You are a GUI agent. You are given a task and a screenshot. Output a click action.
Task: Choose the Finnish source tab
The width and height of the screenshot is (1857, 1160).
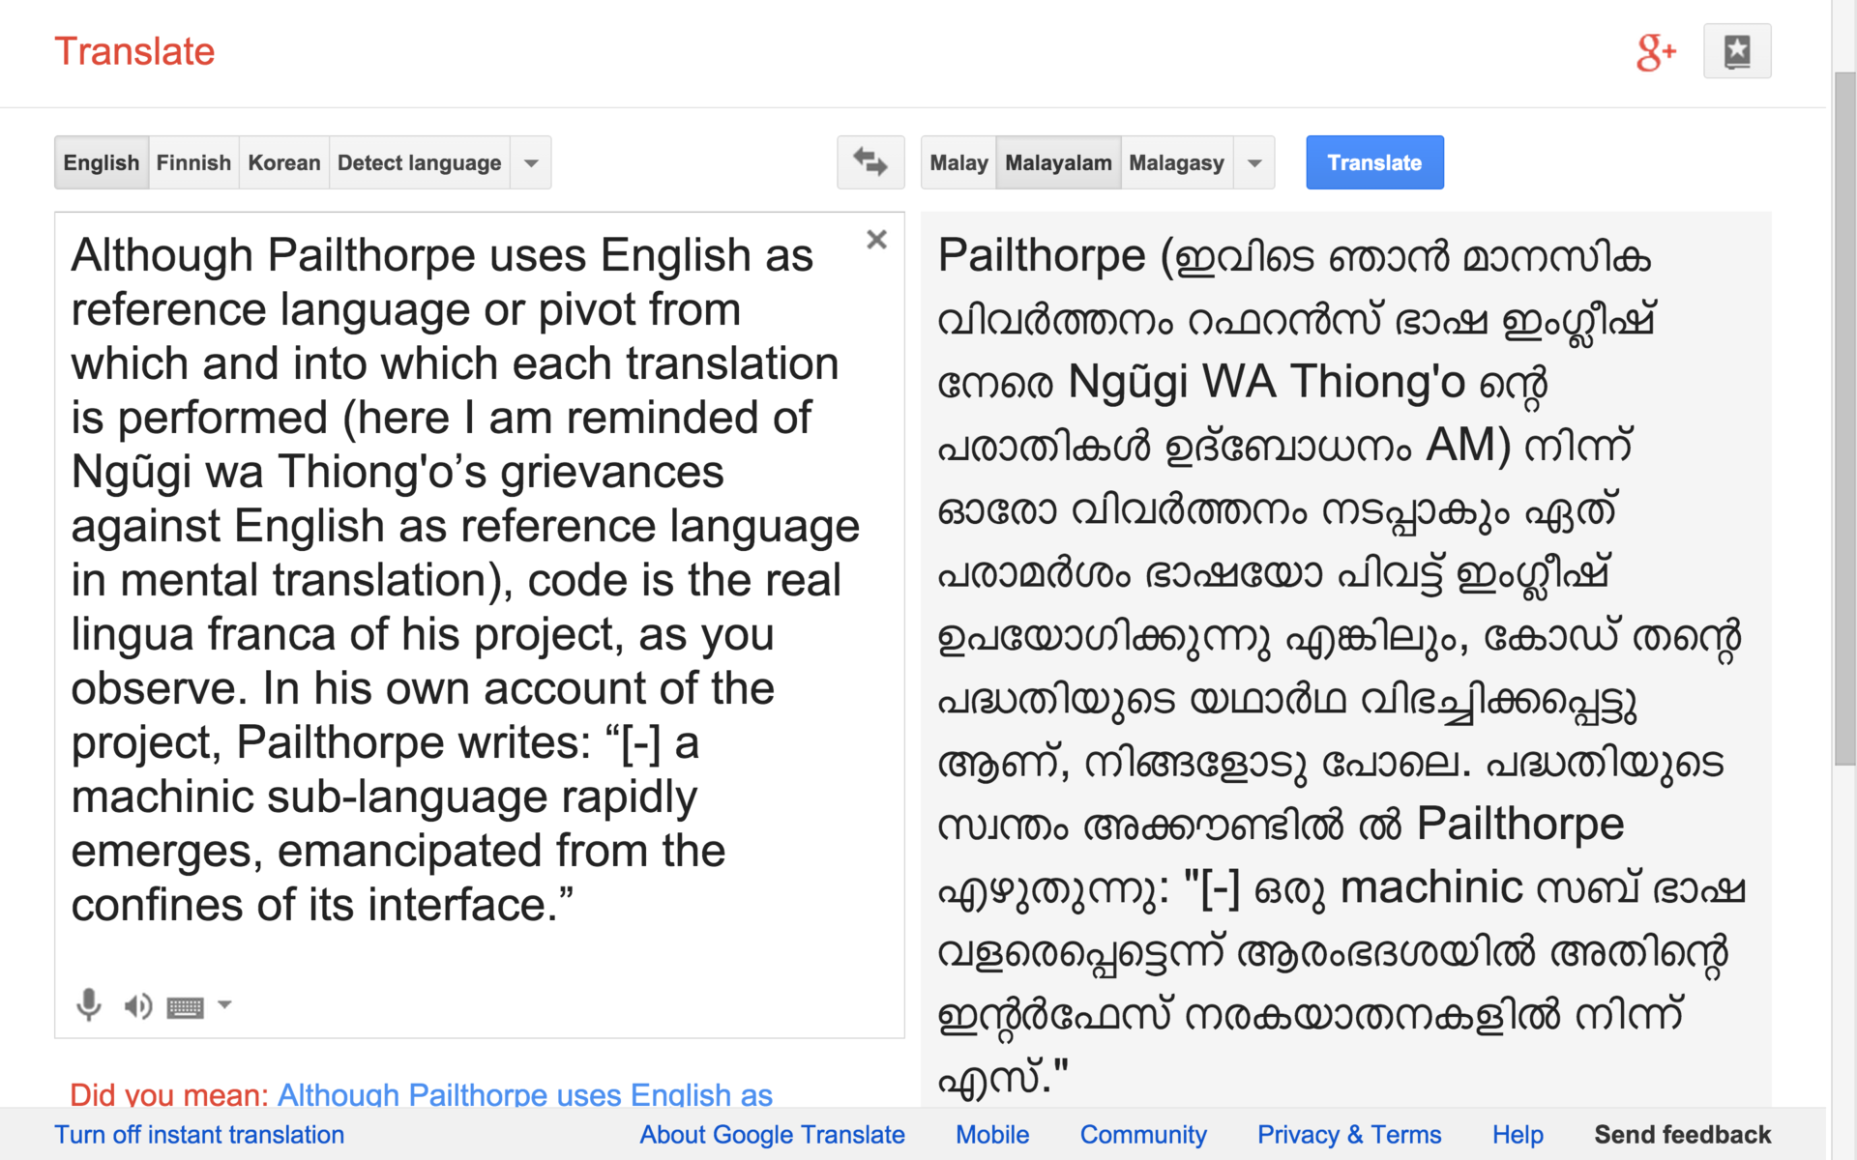point(193,162)
